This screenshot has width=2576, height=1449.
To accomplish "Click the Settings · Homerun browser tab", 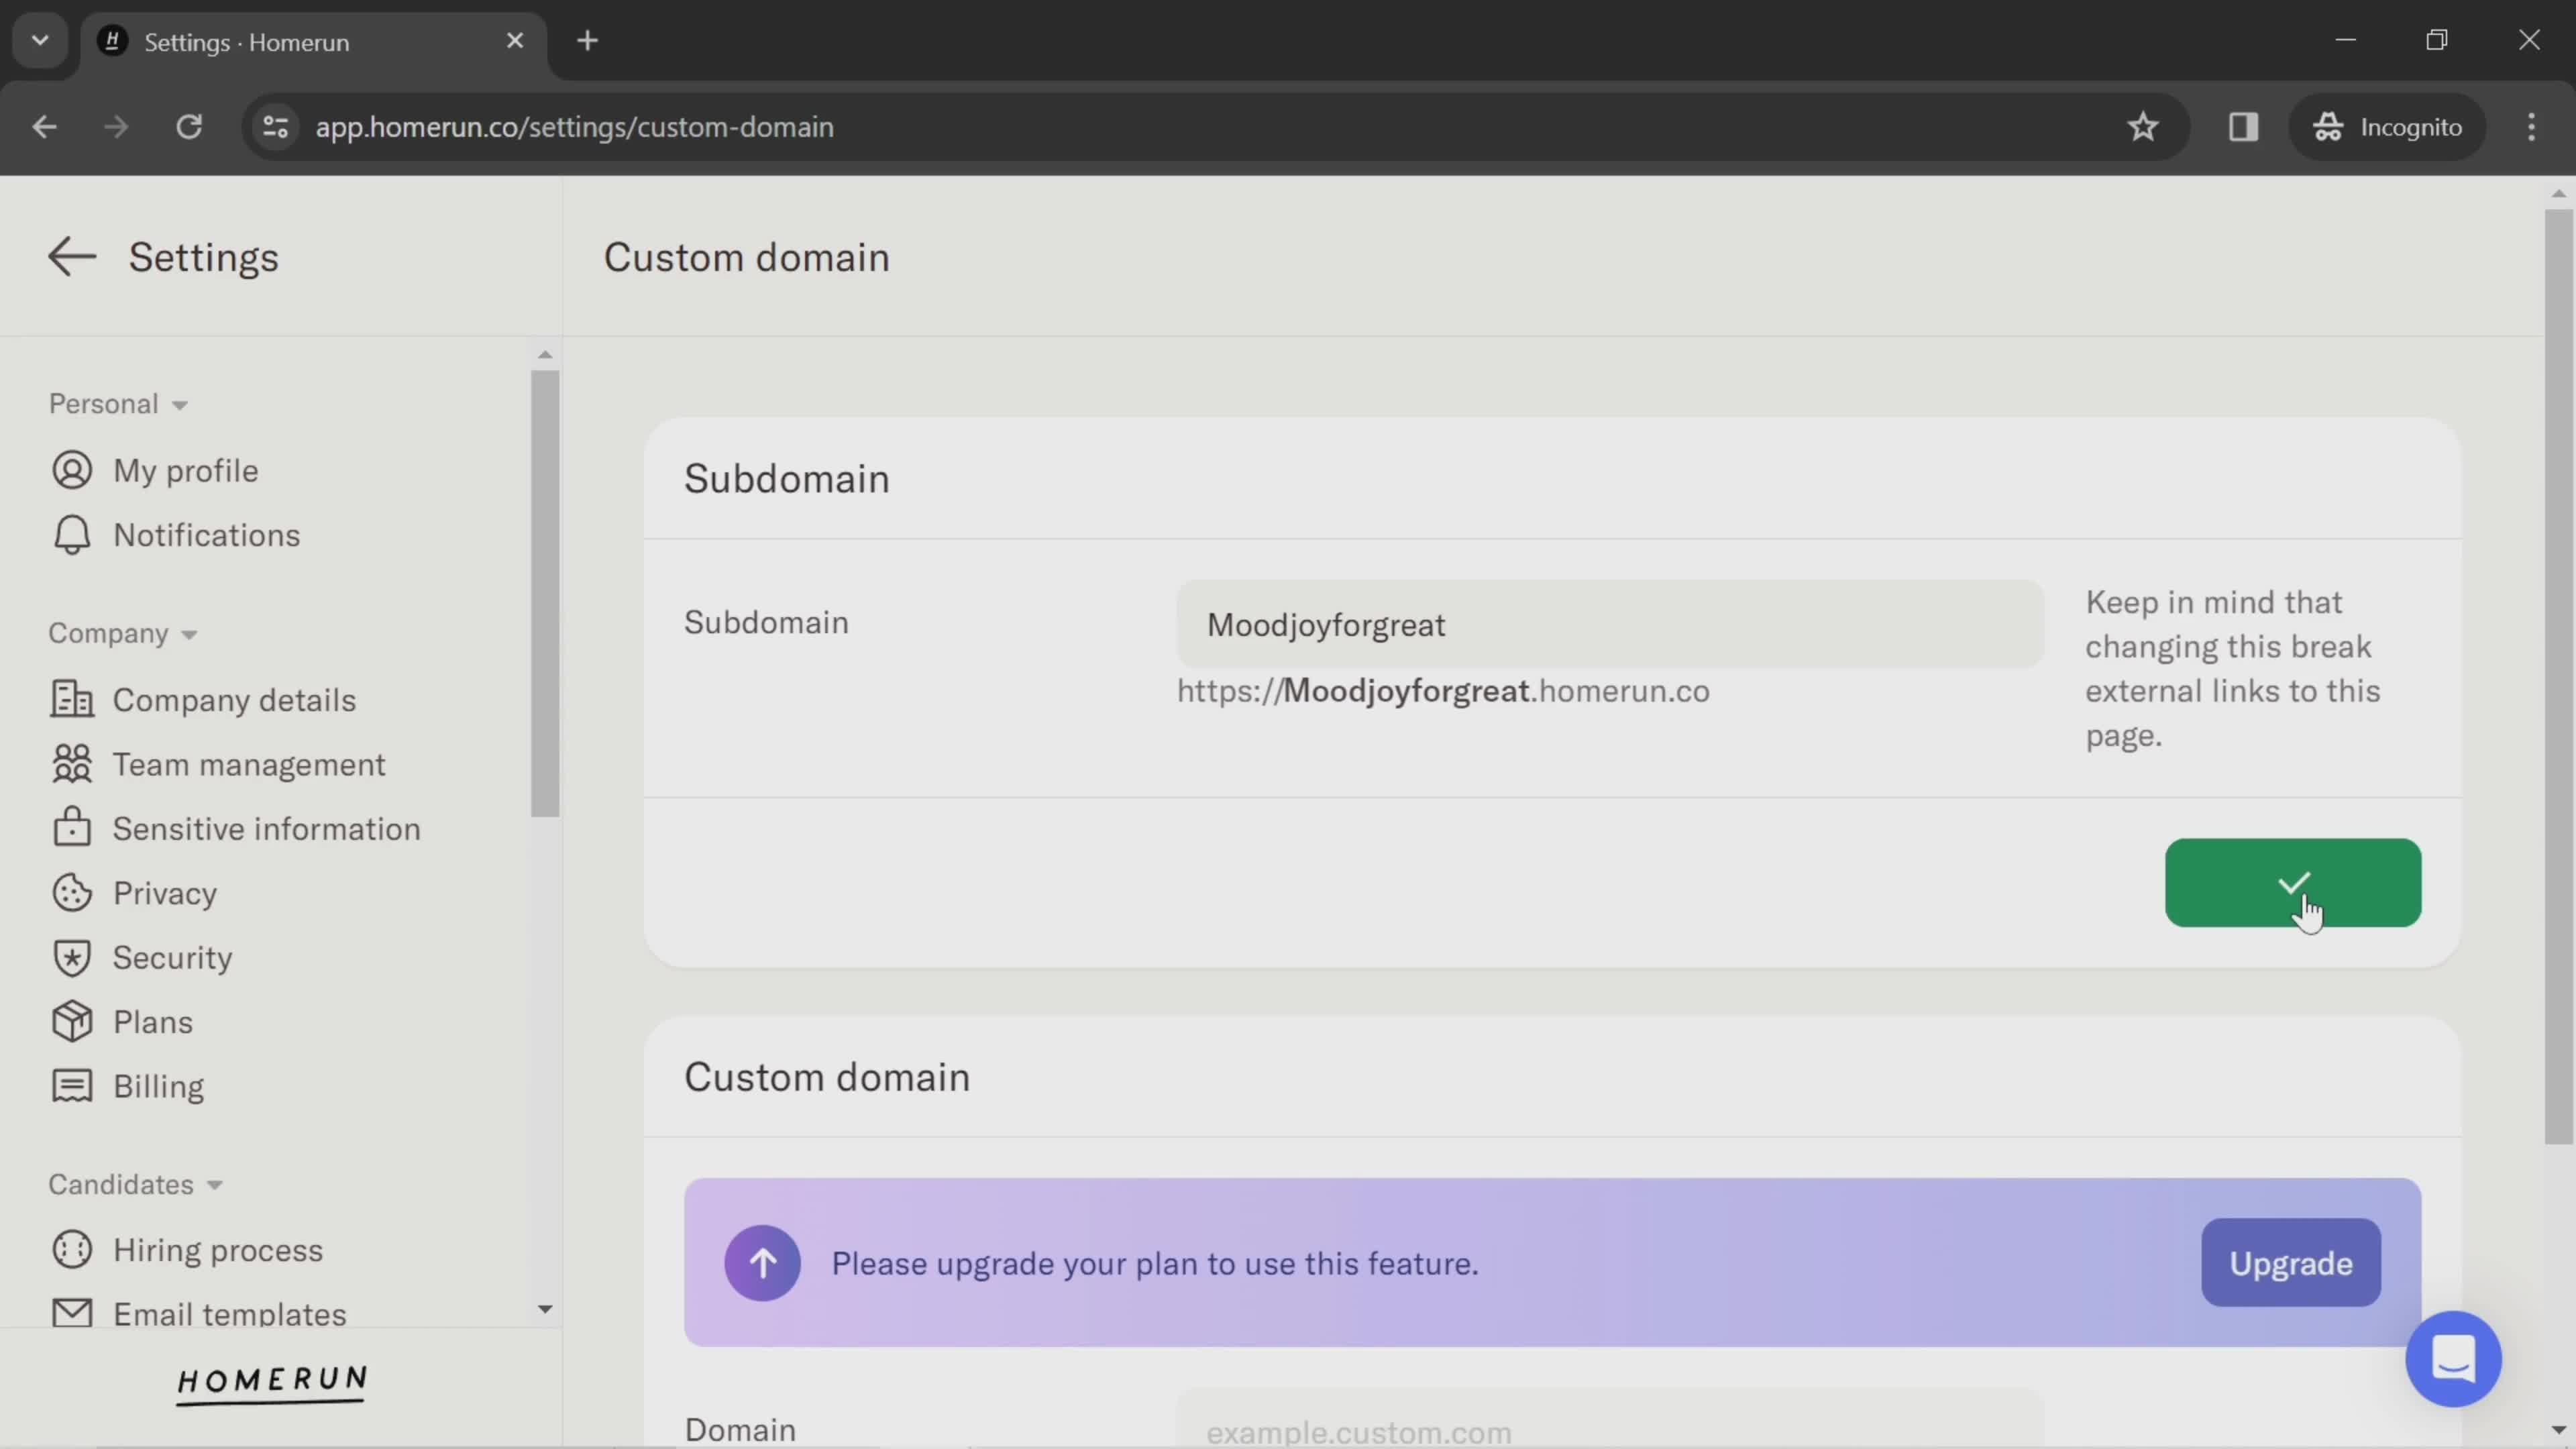I will 313,41.
